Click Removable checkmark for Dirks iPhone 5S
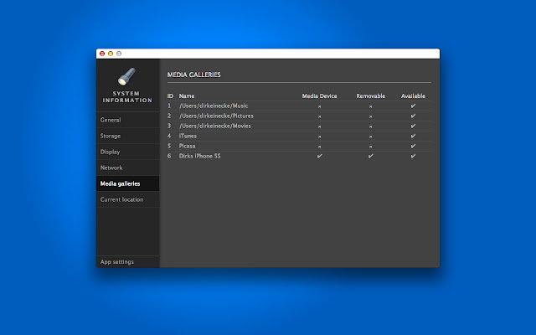The height and width of the screenshot is (335, 536). pyautogui.click(x=370, y=156)
